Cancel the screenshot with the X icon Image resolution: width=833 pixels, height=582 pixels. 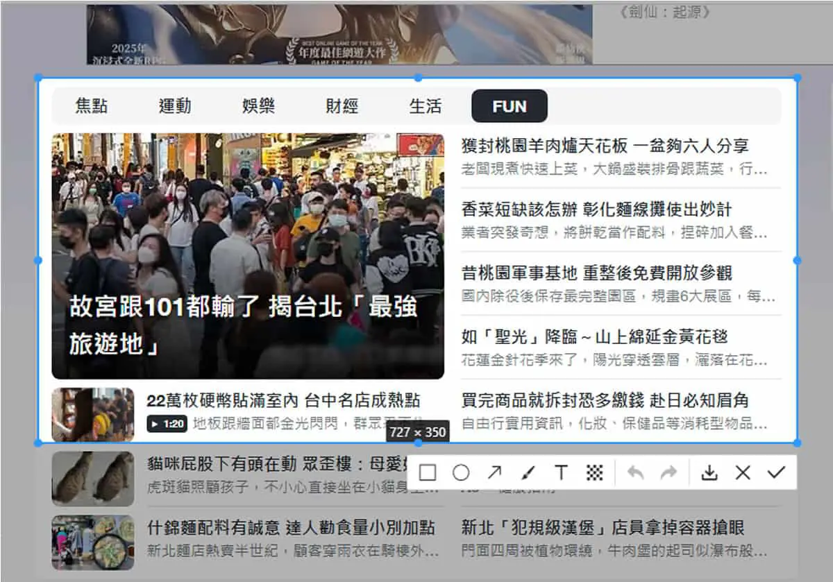click(x=743, y=473)
